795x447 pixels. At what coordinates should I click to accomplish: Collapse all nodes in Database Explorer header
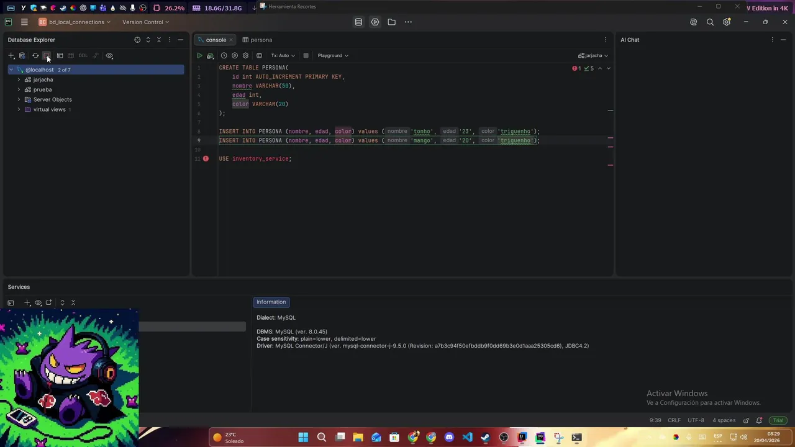coord(158,40)
